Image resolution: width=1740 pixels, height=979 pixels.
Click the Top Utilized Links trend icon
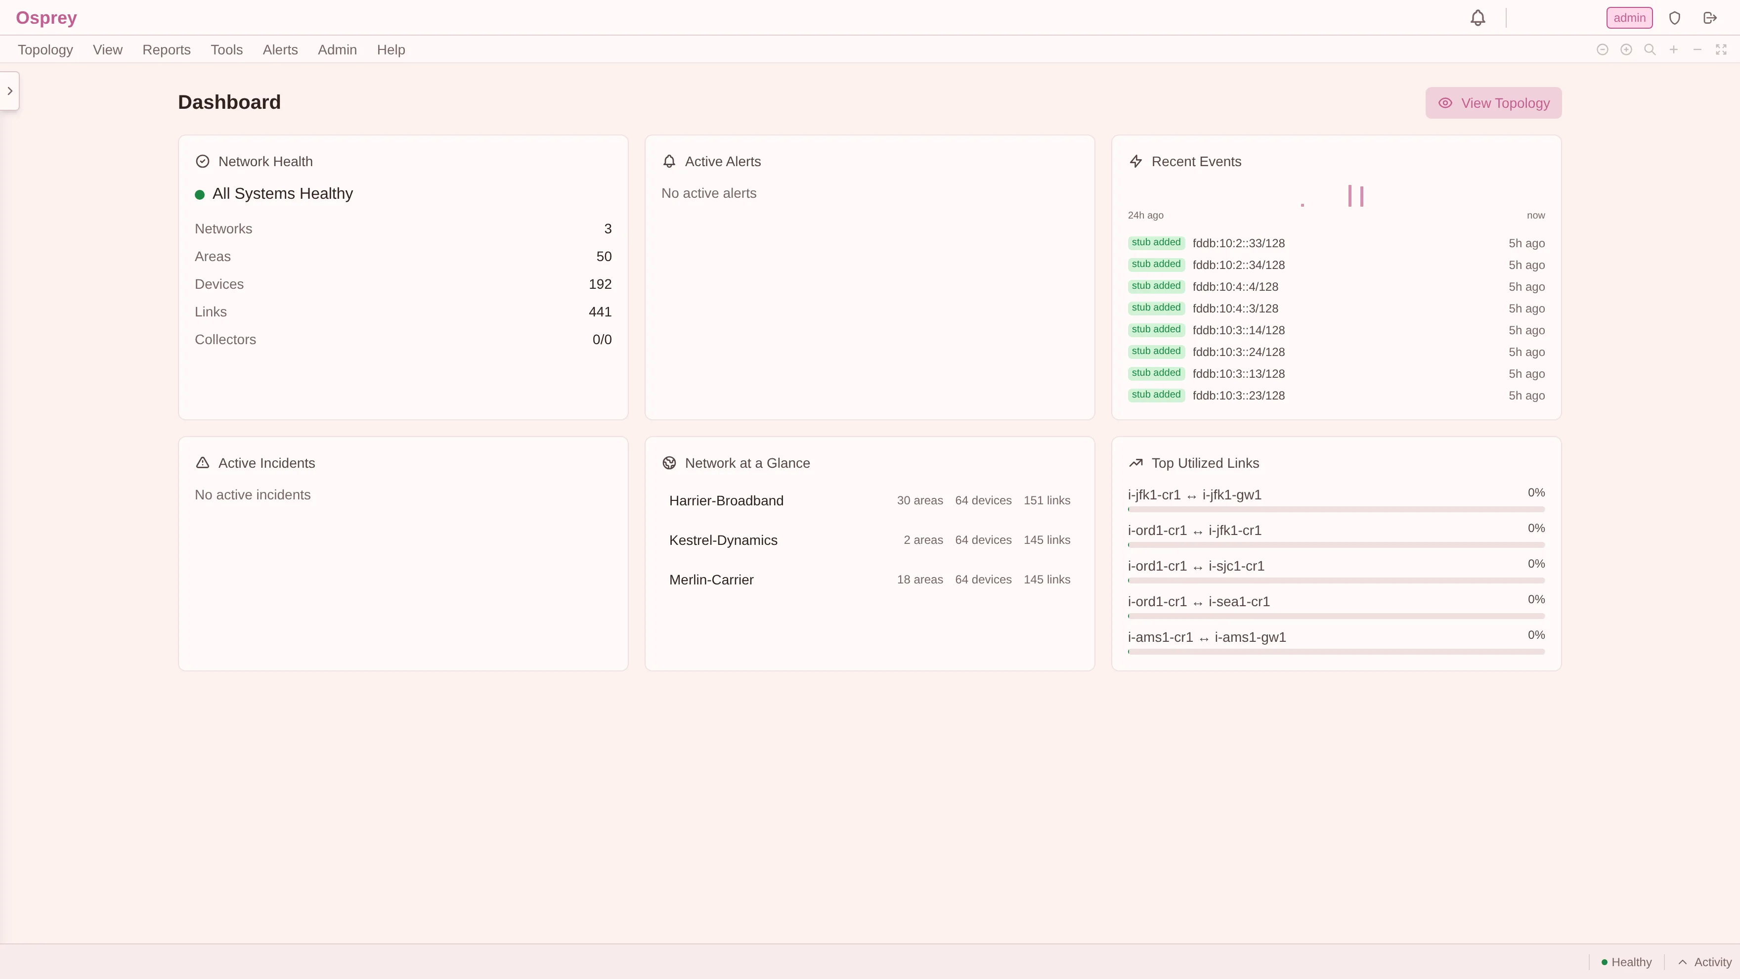1136,463
